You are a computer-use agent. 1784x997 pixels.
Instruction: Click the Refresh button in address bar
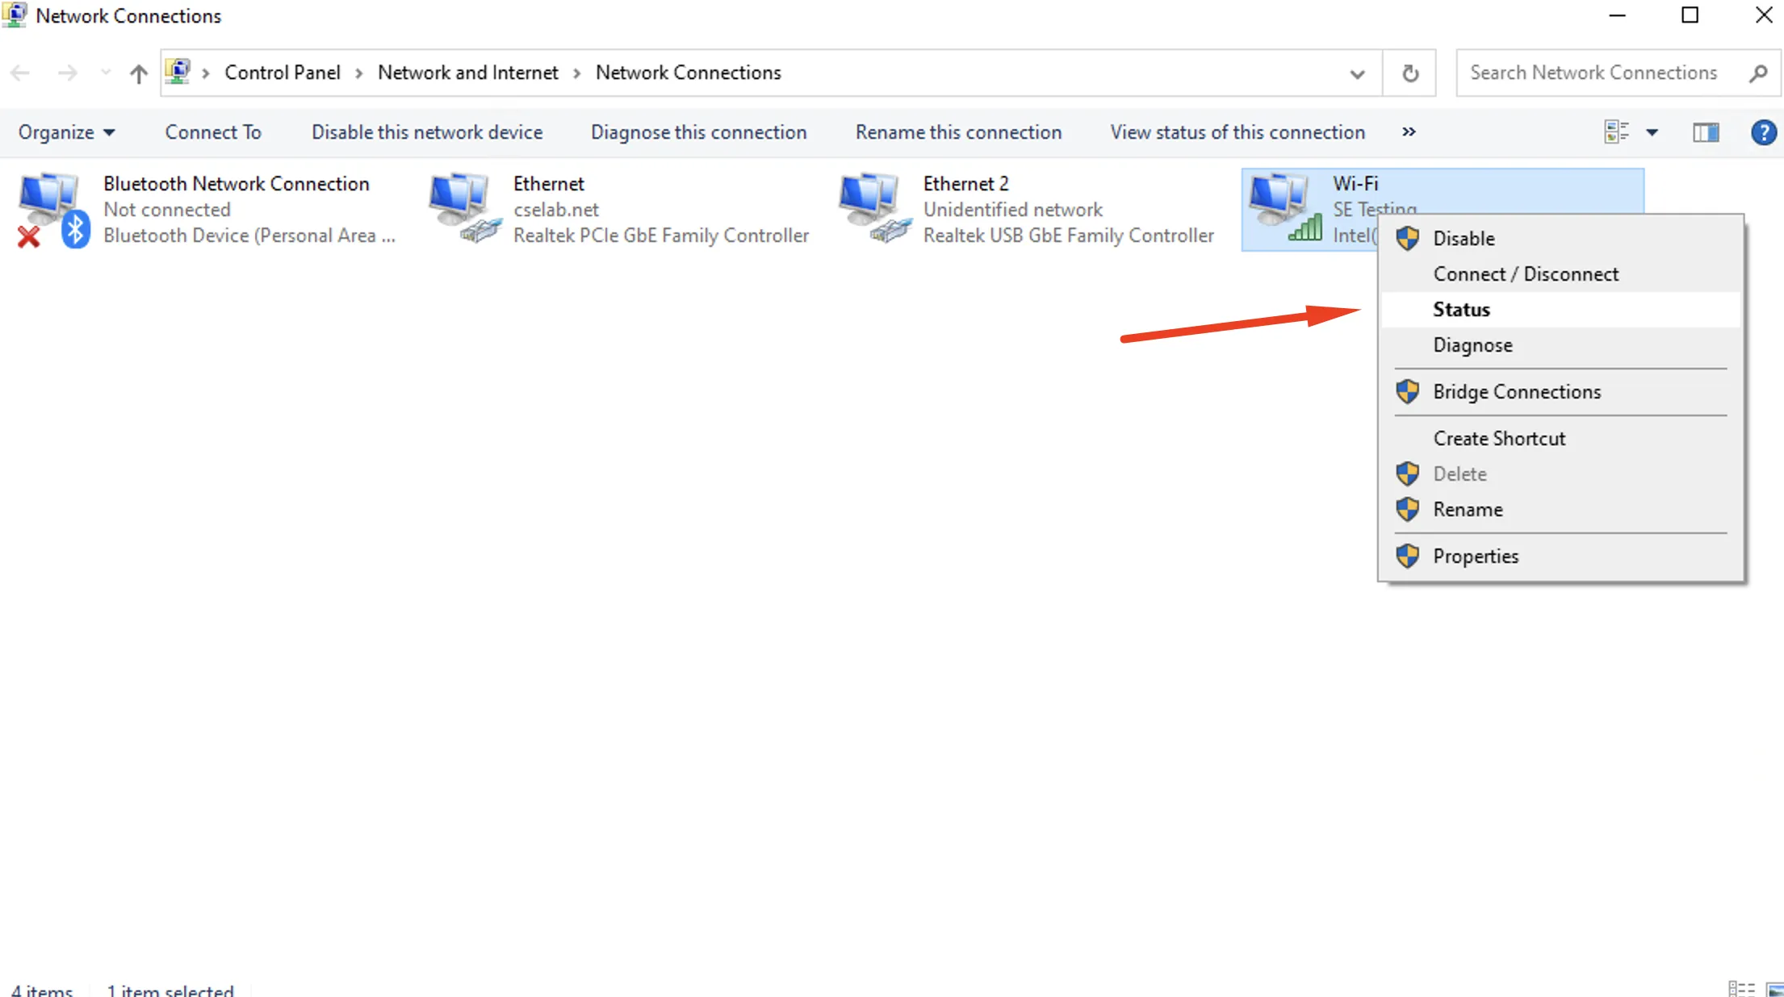click(1409, 73)
